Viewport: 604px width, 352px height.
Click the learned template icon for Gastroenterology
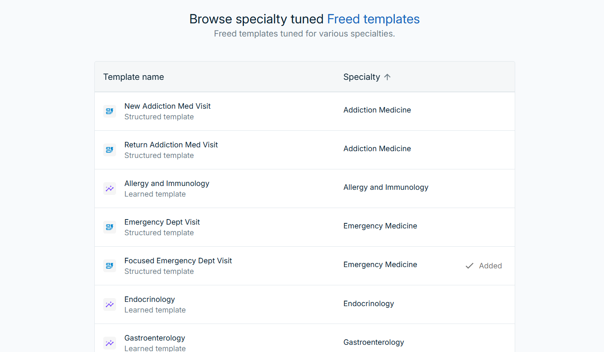coord(110,343)
